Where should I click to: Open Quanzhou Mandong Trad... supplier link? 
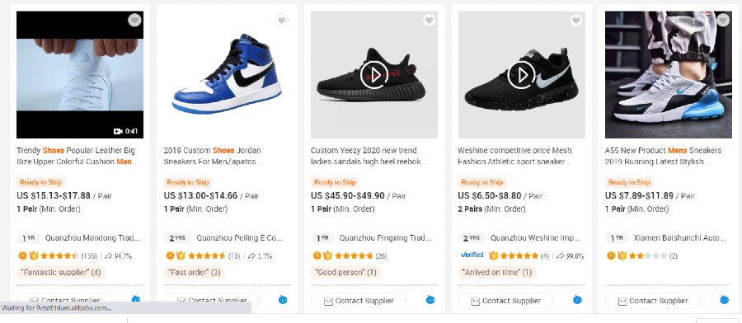coord(92,238)
